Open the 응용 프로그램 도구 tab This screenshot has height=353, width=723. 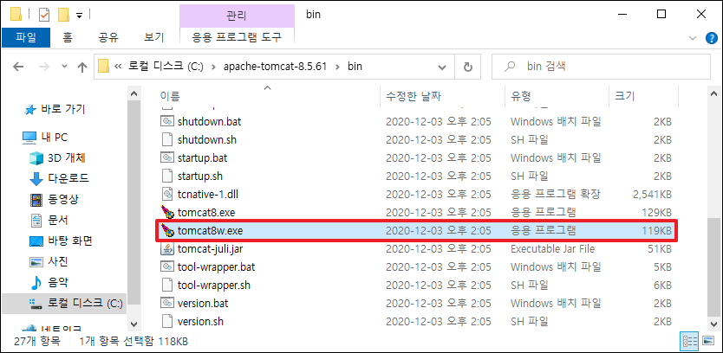point(237,37)
